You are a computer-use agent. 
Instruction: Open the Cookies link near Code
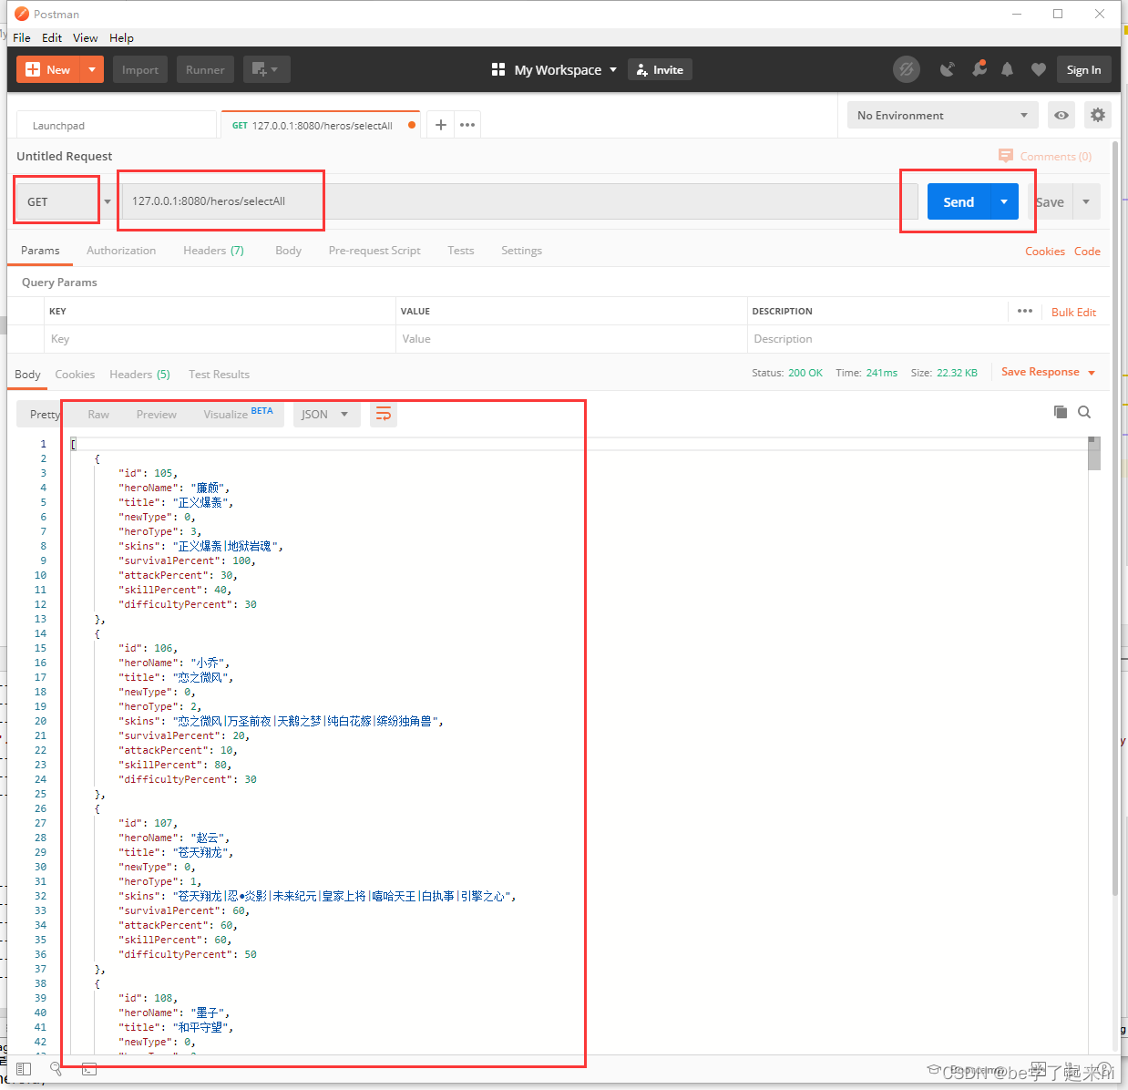(x=1044, y=251)
